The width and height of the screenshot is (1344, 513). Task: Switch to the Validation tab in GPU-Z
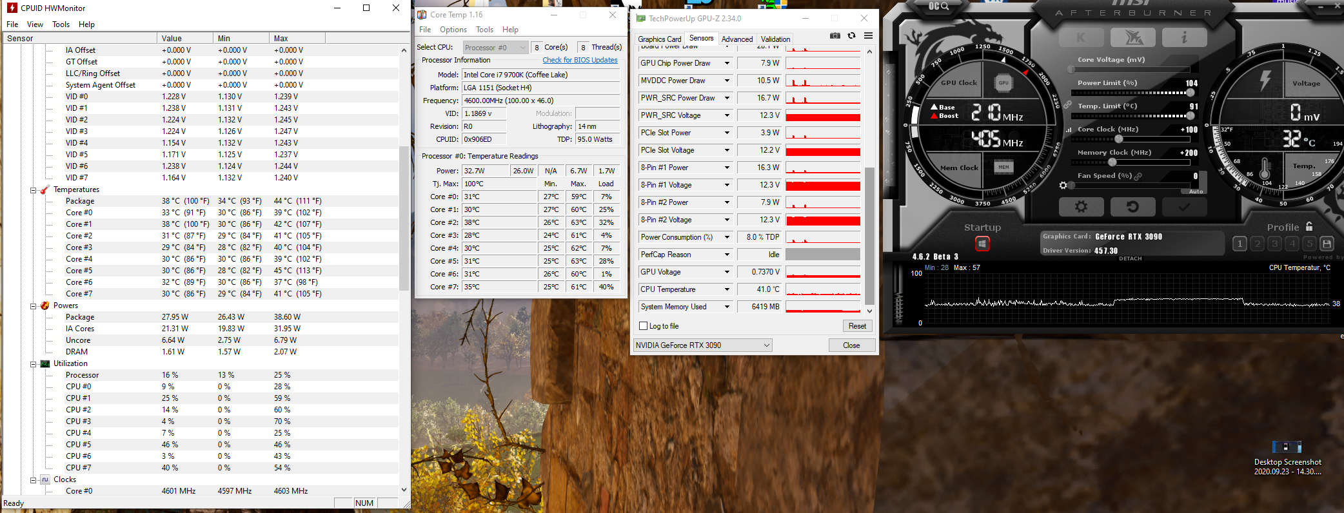tap(775, 39)
